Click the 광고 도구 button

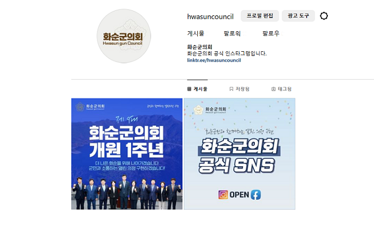[298, 16]
